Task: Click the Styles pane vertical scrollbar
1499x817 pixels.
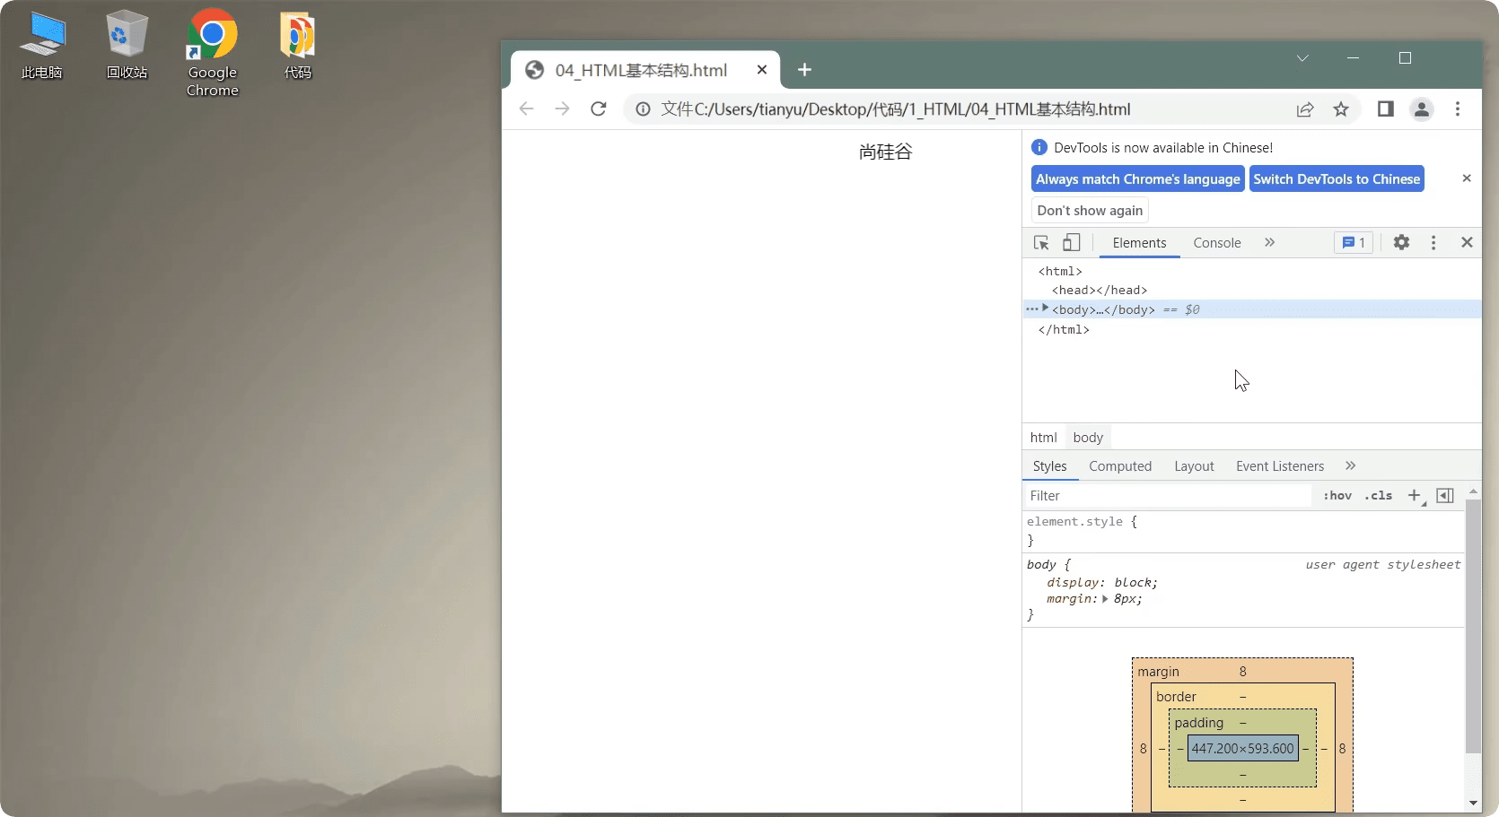Action: click(1473, 628)
